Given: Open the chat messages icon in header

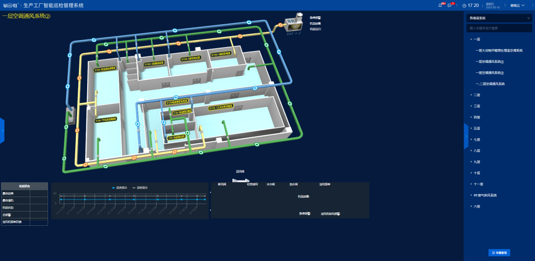Looking at the screenshot, I should pyautogui.click(x=449, y=5).
